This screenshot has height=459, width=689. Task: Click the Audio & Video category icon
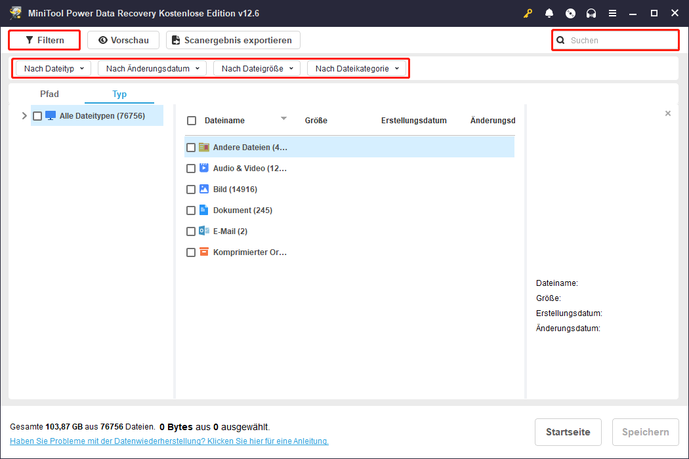coord(204,168)
